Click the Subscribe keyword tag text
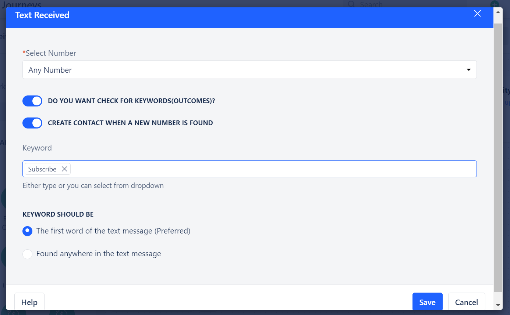This screenshot has width=510, height=315. (x=42, y=169)
